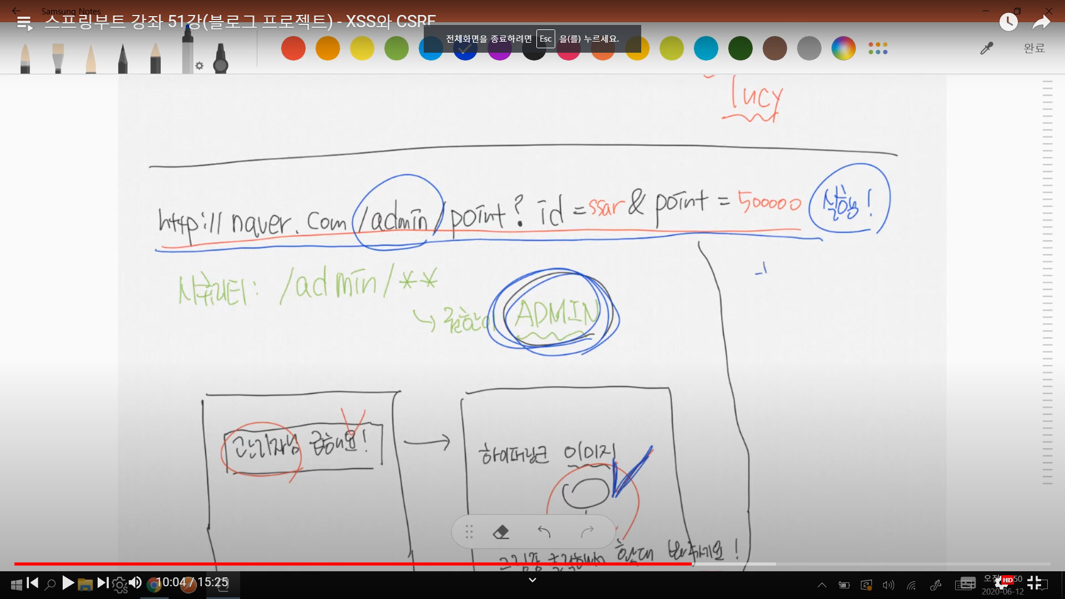Expand the chevron below the progress bar
This screenshot has width=1065, height=599.
pyautogui.click(x=532, y=580)
